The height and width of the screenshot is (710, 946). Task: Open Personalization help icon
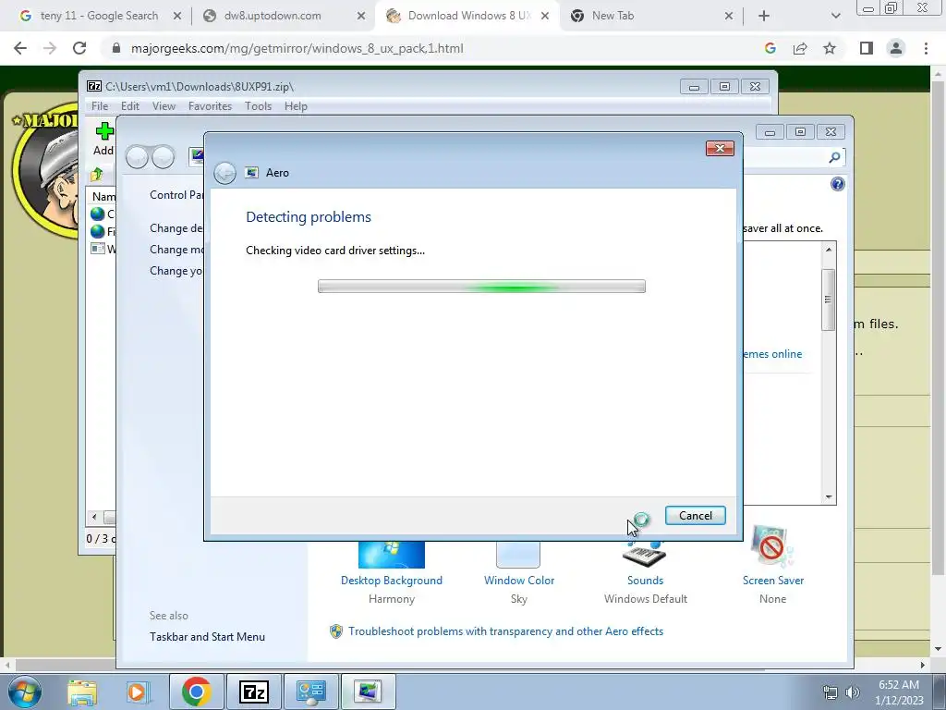[837, 184]
